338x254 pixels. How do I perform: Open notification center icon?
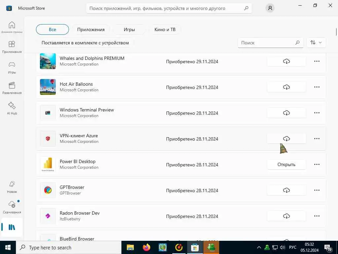328,248
